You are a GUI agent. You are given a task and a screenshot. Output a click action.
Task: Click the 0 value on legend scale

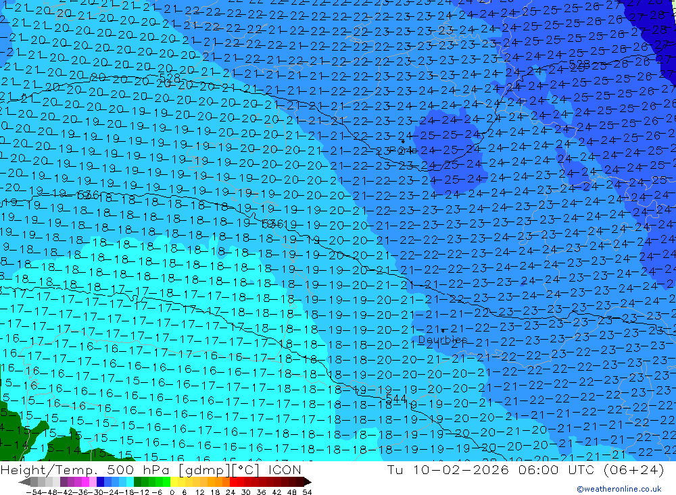pyautogui.click(x=172, y=492)
